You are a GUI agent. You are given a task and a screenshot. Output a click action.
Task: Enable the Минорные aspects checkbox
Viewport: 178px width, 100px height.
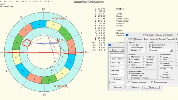144,57
